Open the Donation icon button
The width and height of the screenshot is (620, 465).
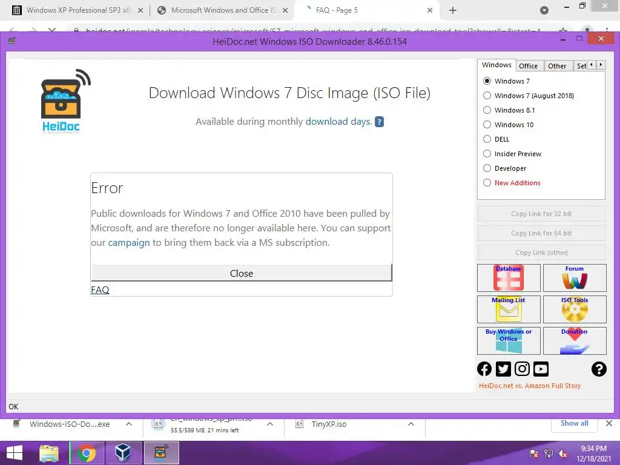tap(575, 340)
